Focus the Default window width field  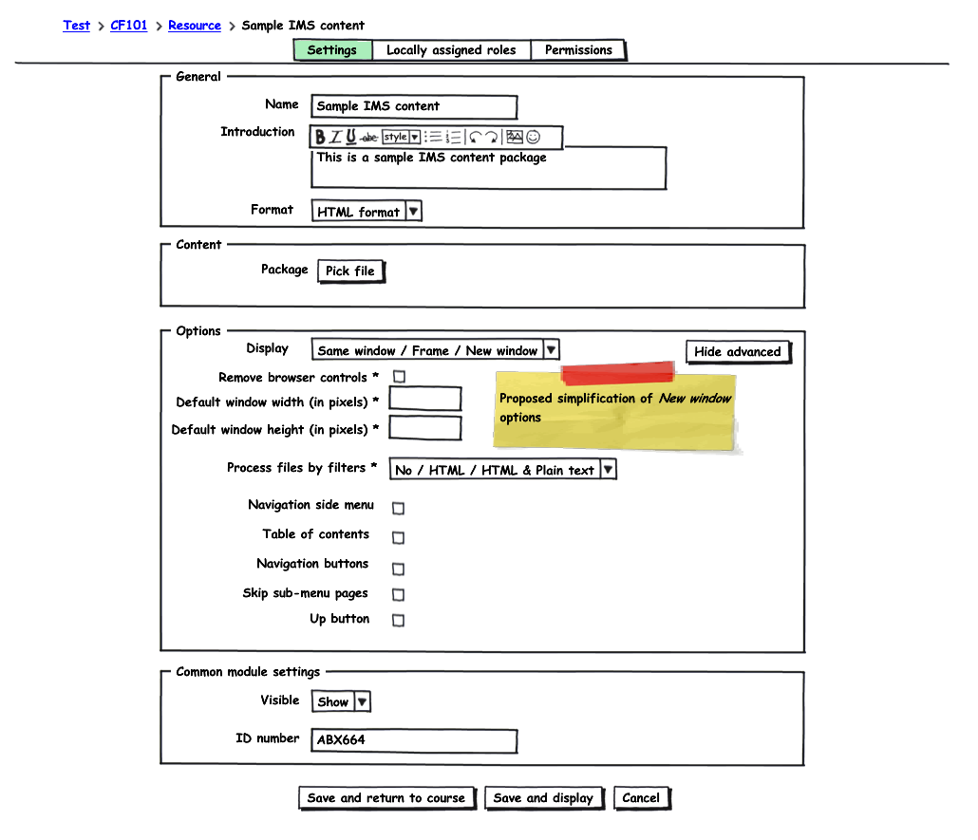pos(425,399)
